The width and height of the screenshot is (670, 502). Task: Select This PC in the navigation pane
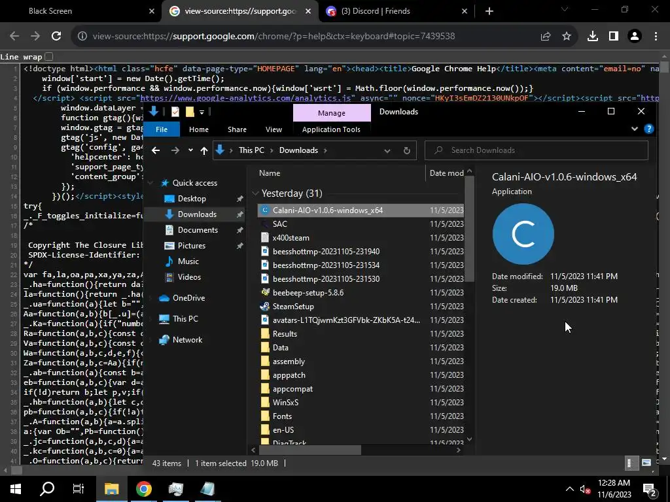pyautogui.click(x=185, y=318)
